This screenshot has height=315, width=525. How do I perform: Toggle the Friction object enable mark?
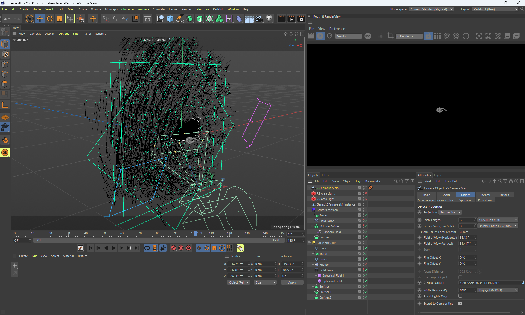366,265
